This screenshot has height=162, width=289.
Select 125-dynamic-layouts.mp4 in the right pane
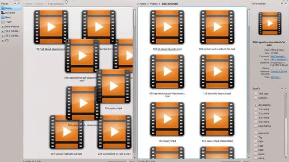[217, 75]
